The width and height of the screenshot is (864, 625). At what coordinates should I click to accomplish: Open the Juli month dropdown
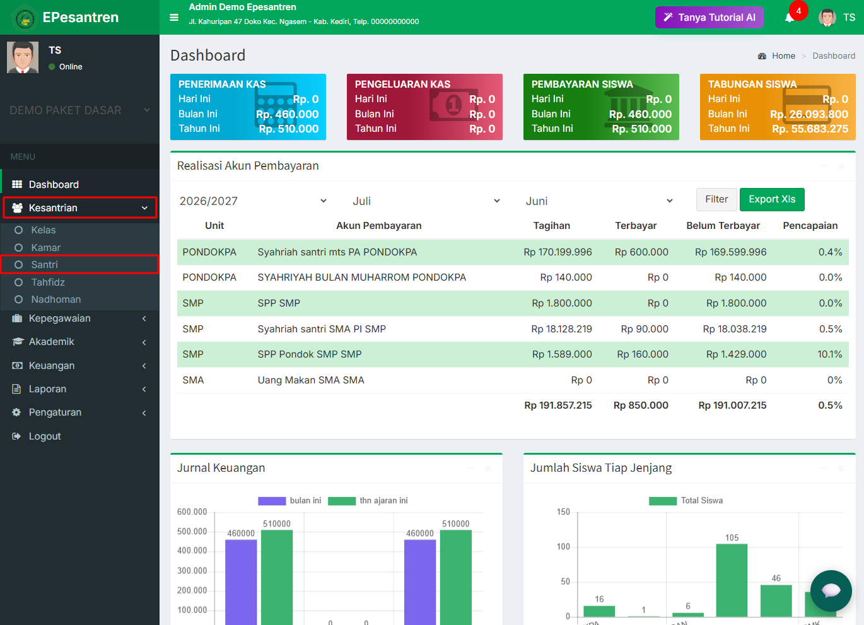click(x=426, y=201)
